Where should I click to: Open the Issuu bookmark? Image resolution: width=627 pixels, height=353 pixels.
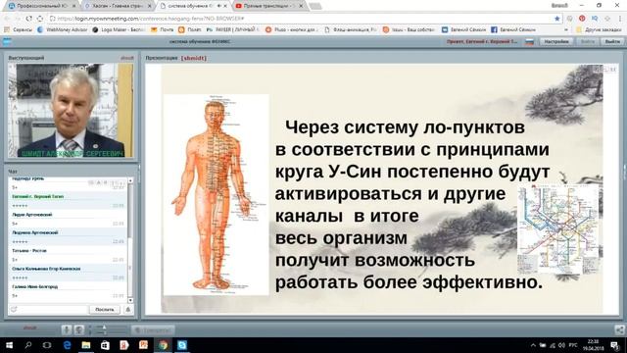[x=409, y=29]
